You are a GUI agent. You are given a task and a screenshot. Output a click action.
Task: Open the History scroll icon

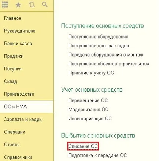pyautogui.click(x=32, y=4)
